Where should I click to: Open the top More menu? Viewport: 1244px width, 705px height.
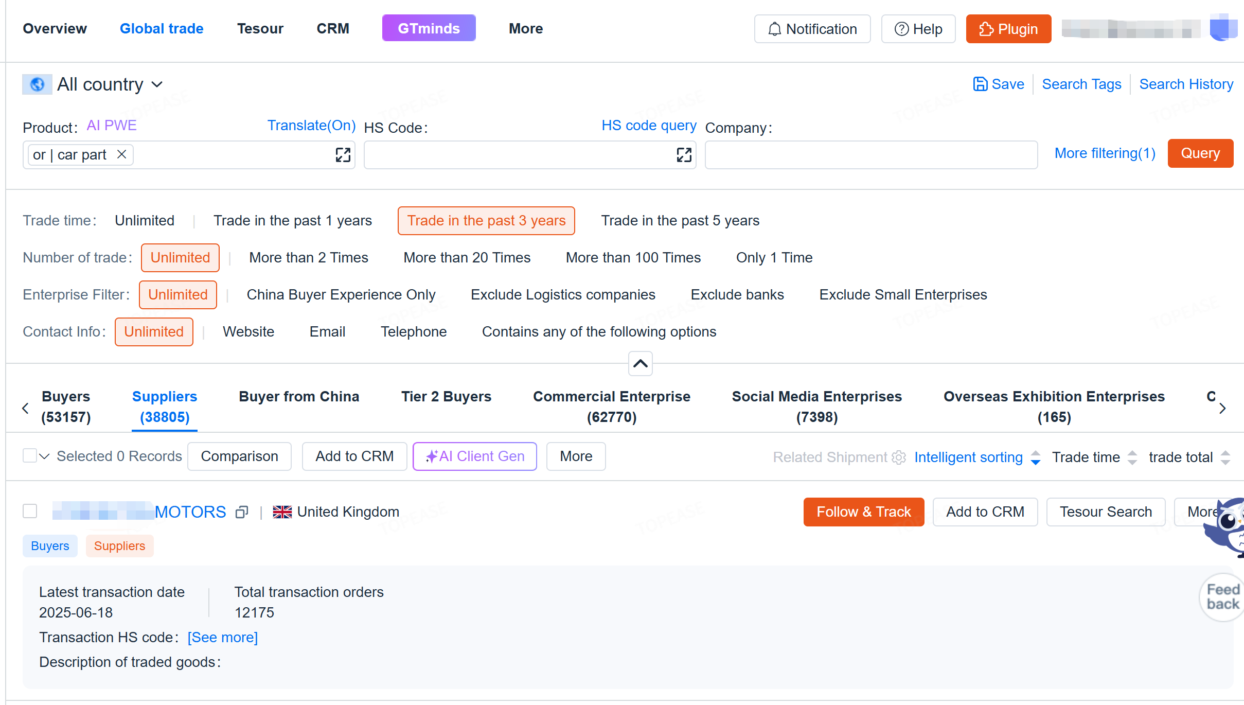(526, 28)
